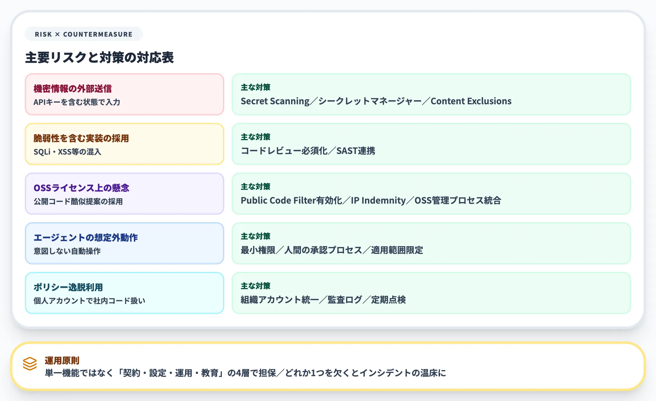Click the Secret Scanning countermeasure panel
The image size is (656, 401).
click(x=431, y=95)
